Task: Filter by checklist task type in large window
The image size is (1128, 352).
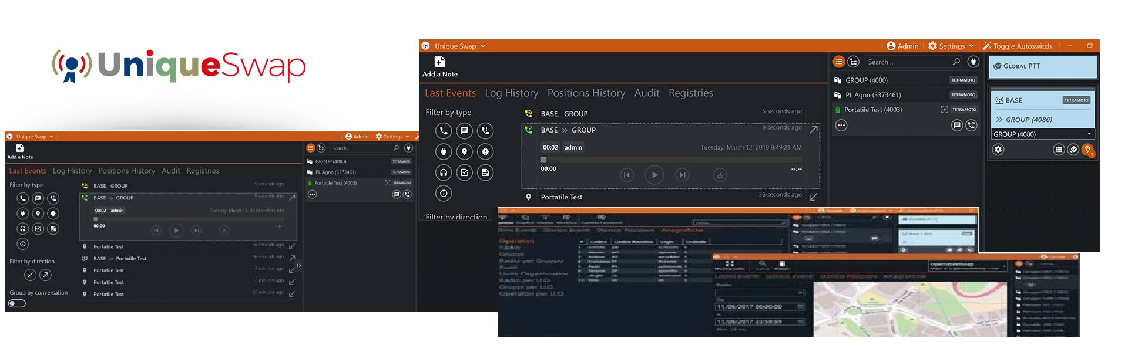Action: tap(464, 172)
